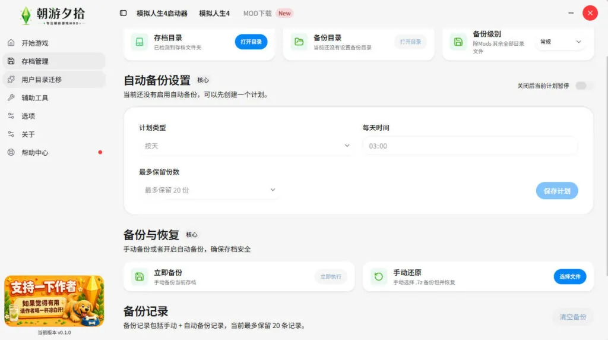Click the wrench icon beside 辅助工具
The image size is (608, 340).
tap(11, 97)
